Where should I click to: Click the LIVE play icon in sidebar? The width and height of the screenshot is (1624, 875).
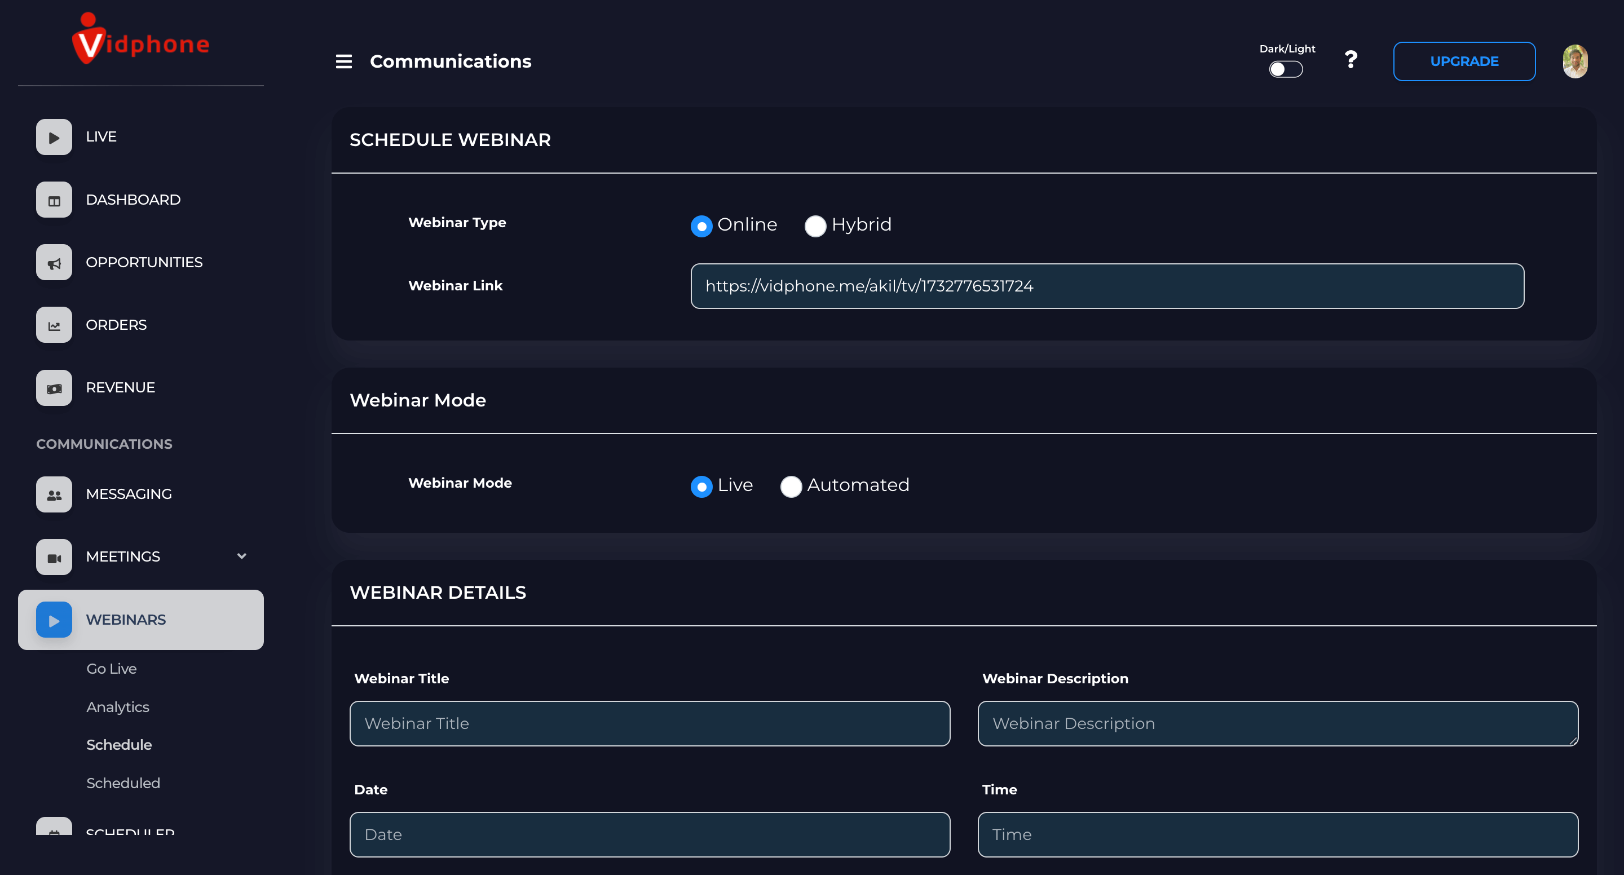[54, 137]
